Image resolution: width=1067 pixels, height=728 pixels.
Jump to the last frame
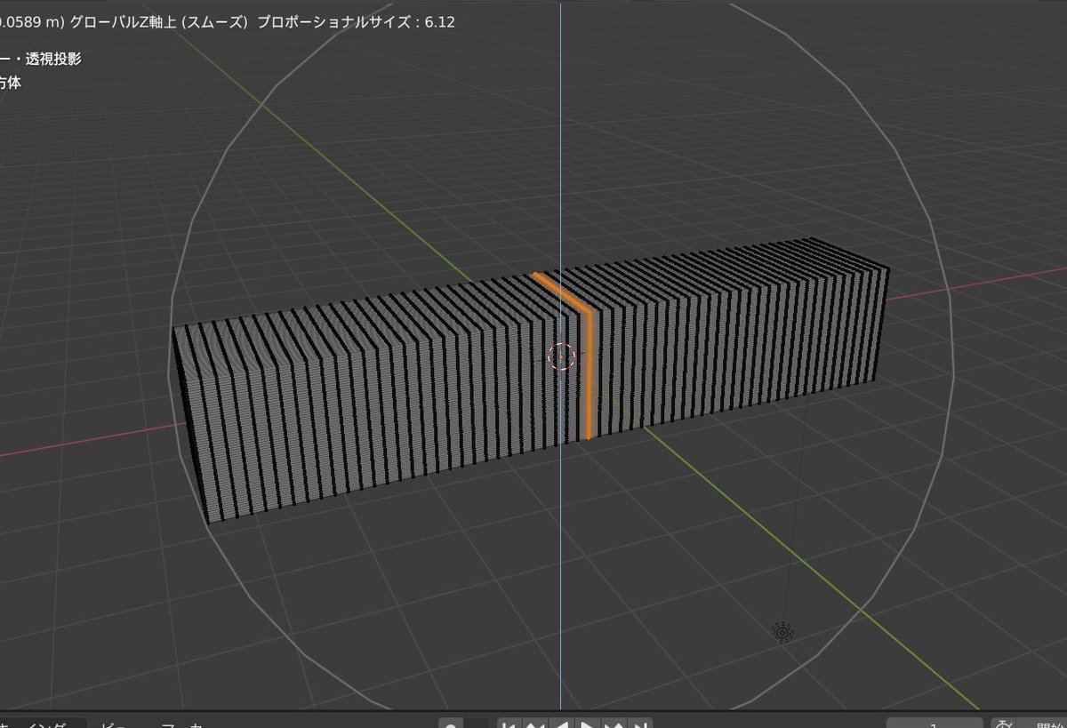[640, 724]
